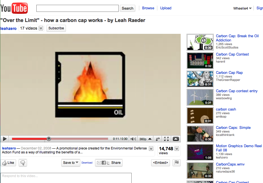This screenshot has width=263, height=183.
Task: Go to Browse
Action: [148, 8]
